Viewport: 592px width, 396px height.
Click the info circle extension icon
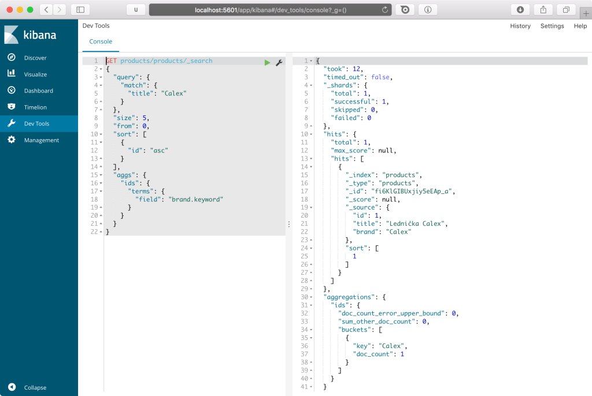tap(428, 10)
